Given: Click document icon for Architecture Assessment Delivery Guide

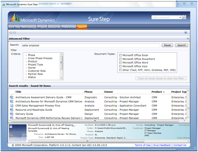Looking at the screenshot, I should (x=12, y=97).
